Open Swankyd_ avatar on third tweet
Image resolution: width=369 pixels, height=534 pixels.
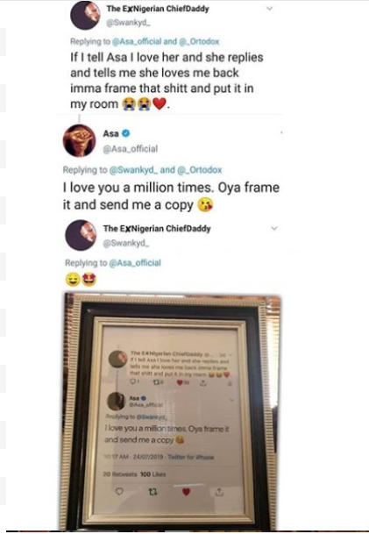click(x=81, y=235)
